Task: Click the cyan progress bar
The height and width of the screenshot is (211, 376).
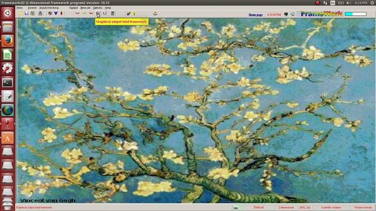Action: (355, 14)
